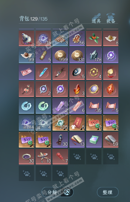Toggle the hammer icon beside 分解

[x=67, y=192]
